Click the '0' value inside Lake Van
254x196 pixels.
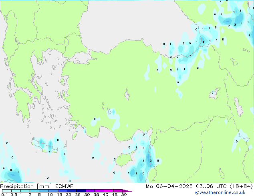212,93
